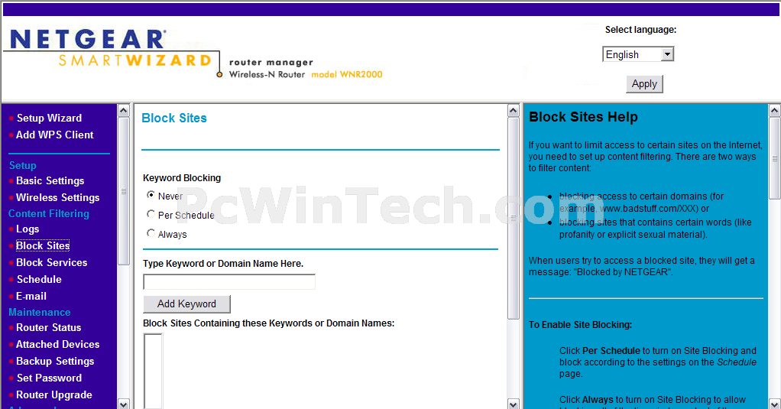Viewport: 781px width, 409px height.
Task: Open Router Upgrade page
Action: pos(54,395)
